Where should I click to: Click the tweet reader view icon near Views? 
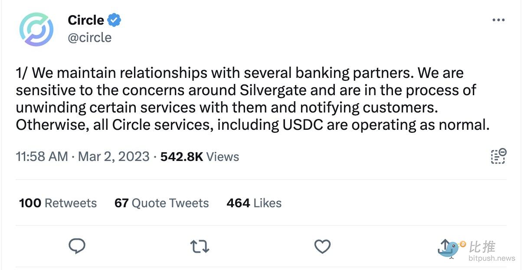[499, 156]
